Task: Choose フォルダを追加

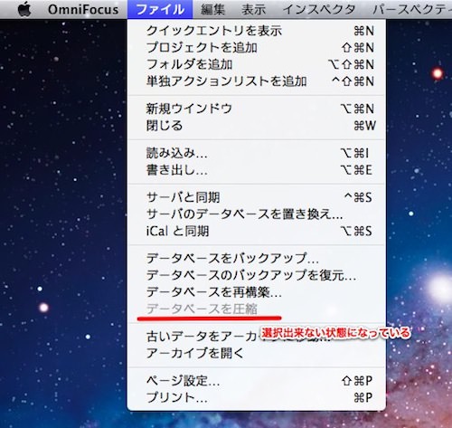Action: 257,64
